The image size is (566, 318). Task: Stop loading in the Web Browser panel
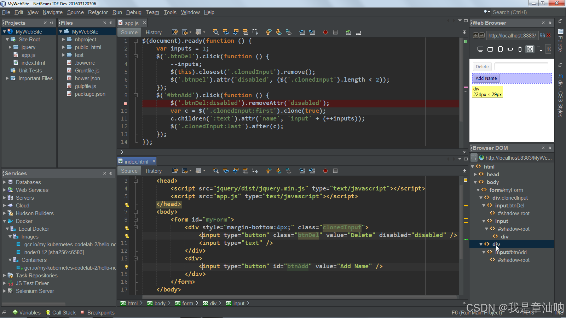coord(548,35)
